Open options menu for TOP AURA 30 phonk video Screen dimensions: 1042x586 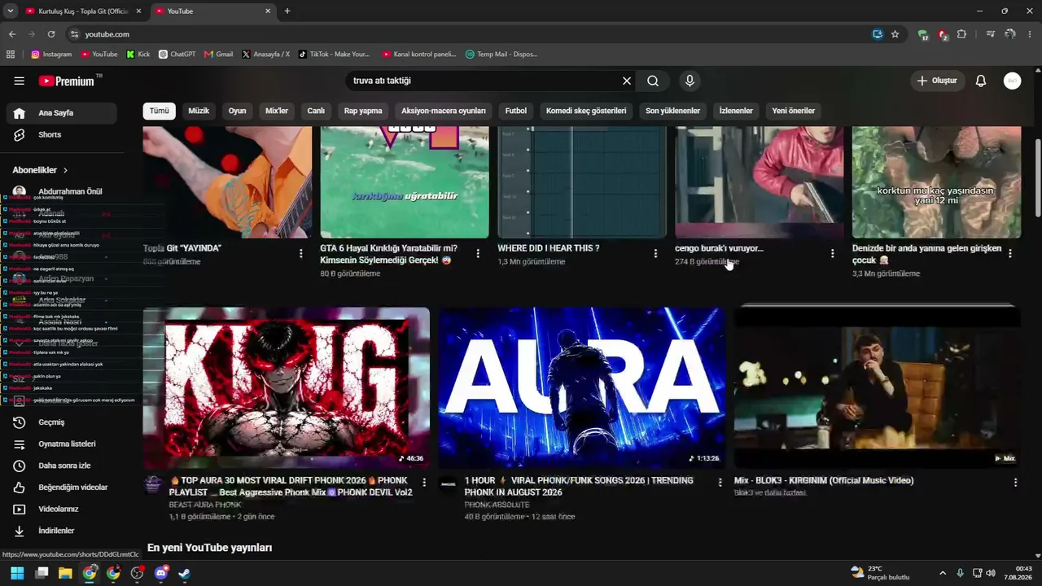pyautogui.click(x=423, y=482)
